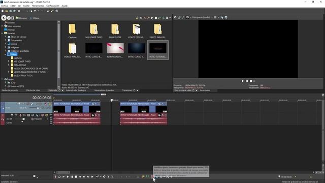Arm the audio track for recording
The image size is (325, 183).
point(20,115)
